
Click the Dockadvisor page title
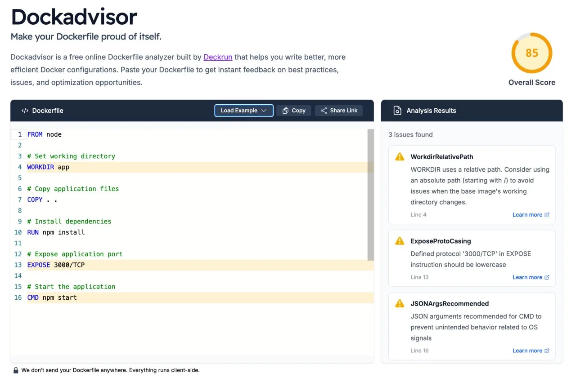tap(74, 18)
